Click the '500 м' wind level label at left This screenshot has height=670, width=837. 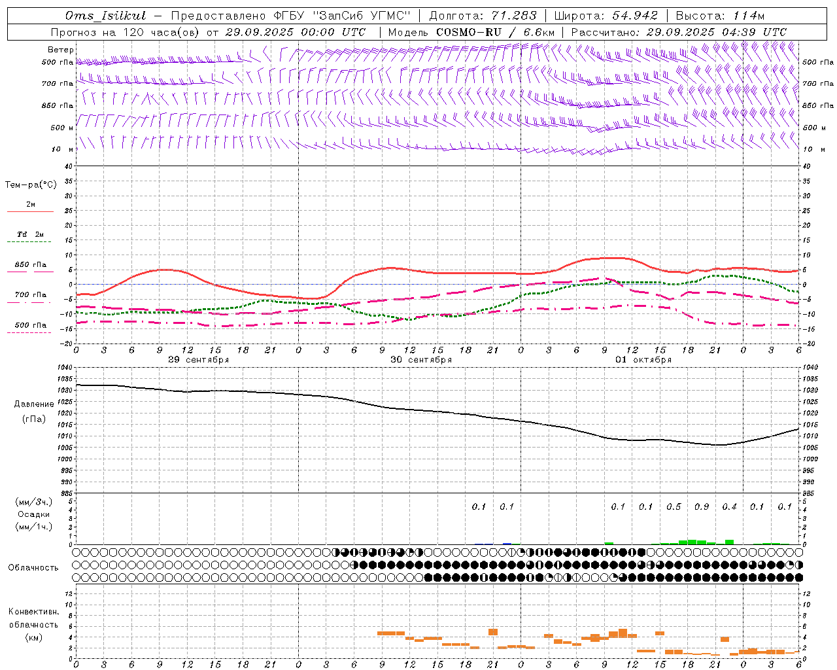coord(62,128)
